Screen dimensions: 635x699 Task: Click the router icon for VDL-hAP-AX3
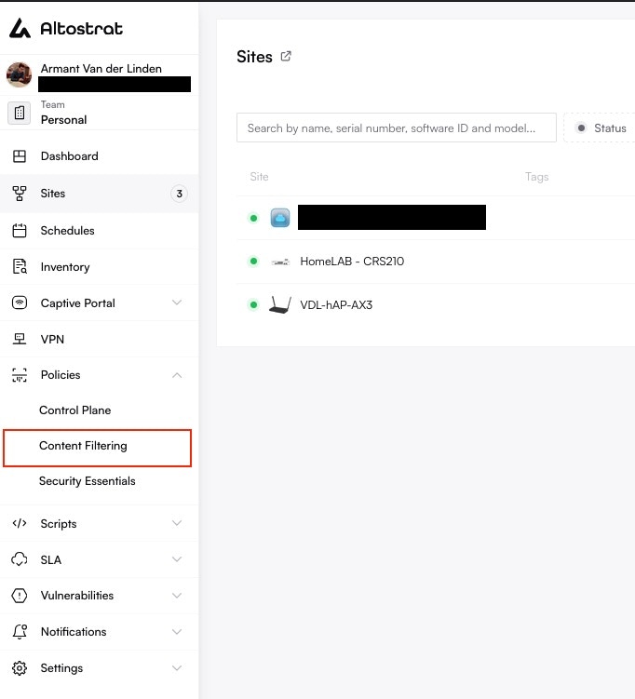point(280,305)
